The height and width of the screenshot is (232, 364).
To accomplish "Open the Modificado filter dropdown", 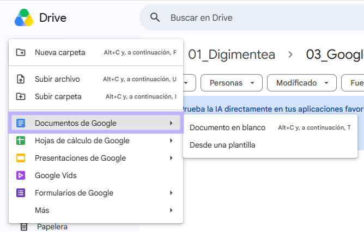I will coord(302,83).
